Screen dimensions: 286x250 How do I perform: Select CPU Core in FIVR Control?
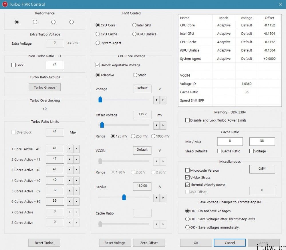(x=106, y=25)
